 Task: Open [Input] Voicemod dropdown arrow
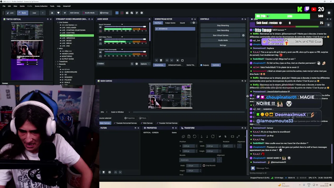[122, 25]
